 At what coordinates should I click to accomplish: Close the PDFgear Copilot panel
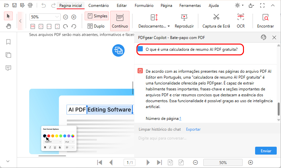coord(274,37)
